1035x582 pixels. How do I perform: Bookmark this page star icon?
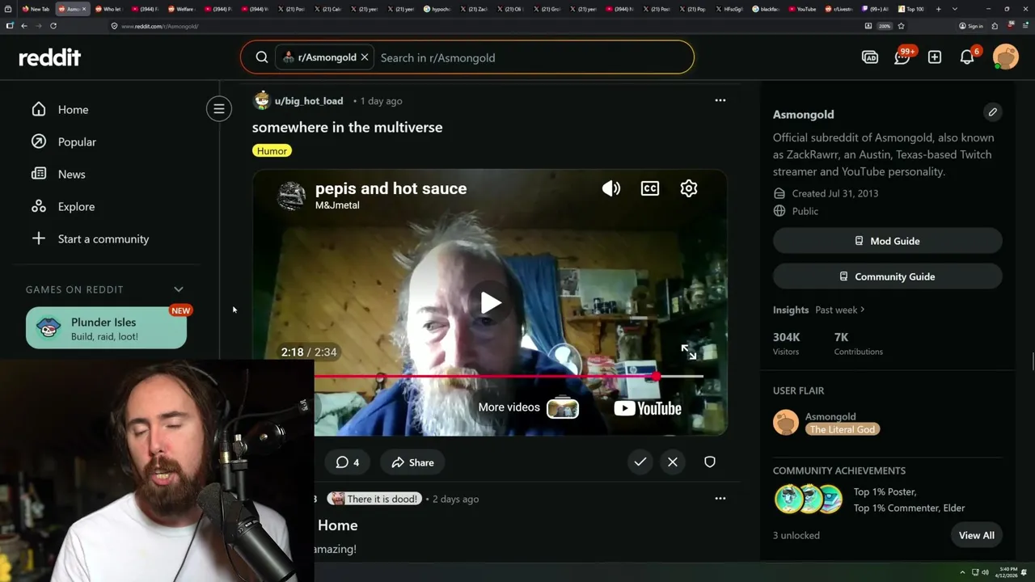(x=901, y=26)
